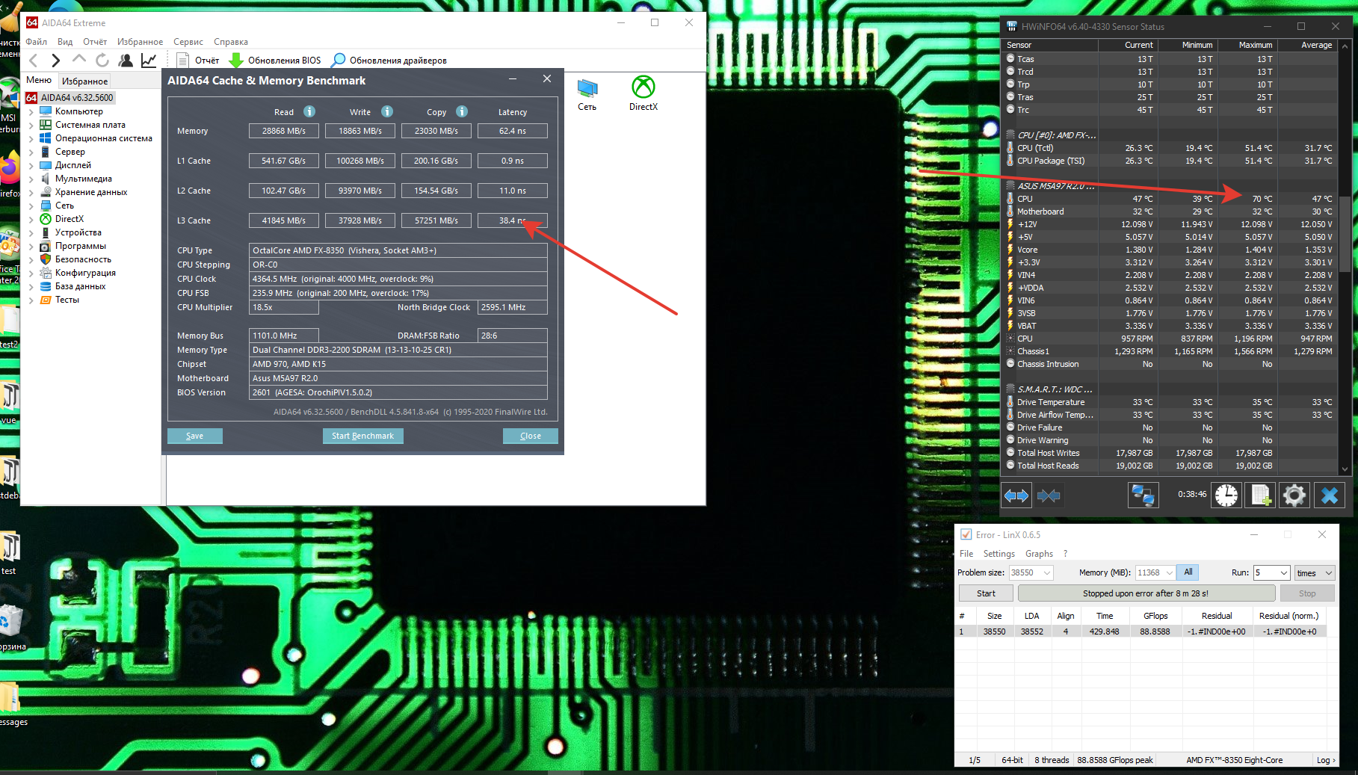Select AIDA64 v6.32.5600 root tree item
The width and height of the screenshot is (1358, 775).
pyautogui.click(x=70, y=98)
